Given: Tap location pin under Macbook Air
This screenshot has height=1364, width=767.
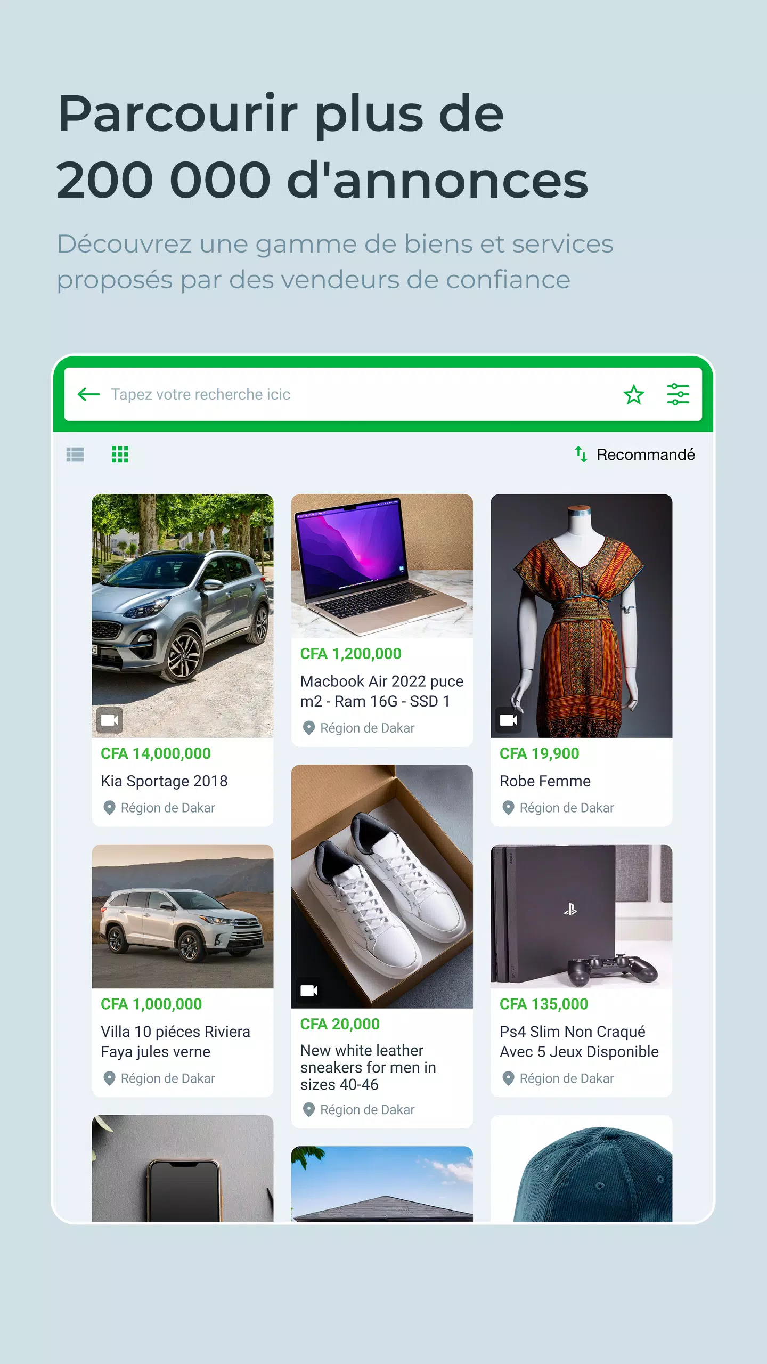Looking at the screenshot, I should pyautogui.click(x=308, y=728).
